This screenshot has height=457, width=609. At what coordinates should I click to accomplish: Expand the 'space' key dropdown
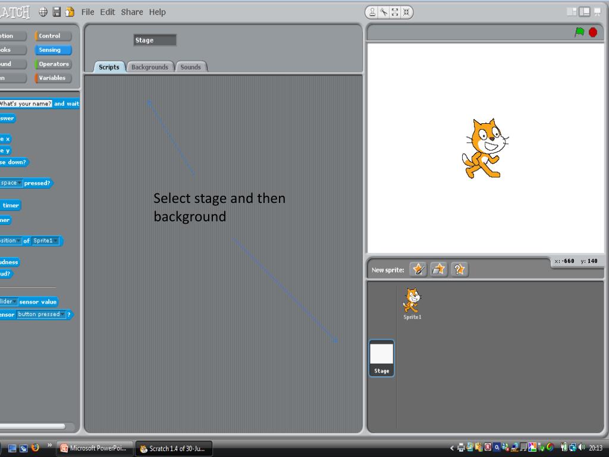(20, 183)
